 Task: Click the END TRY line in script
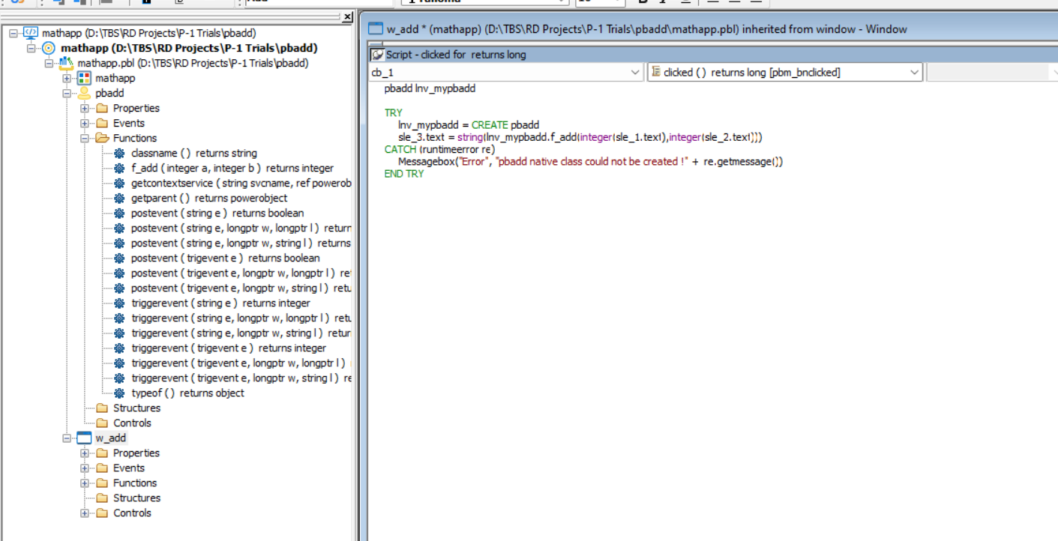click(x=404, y=174)
